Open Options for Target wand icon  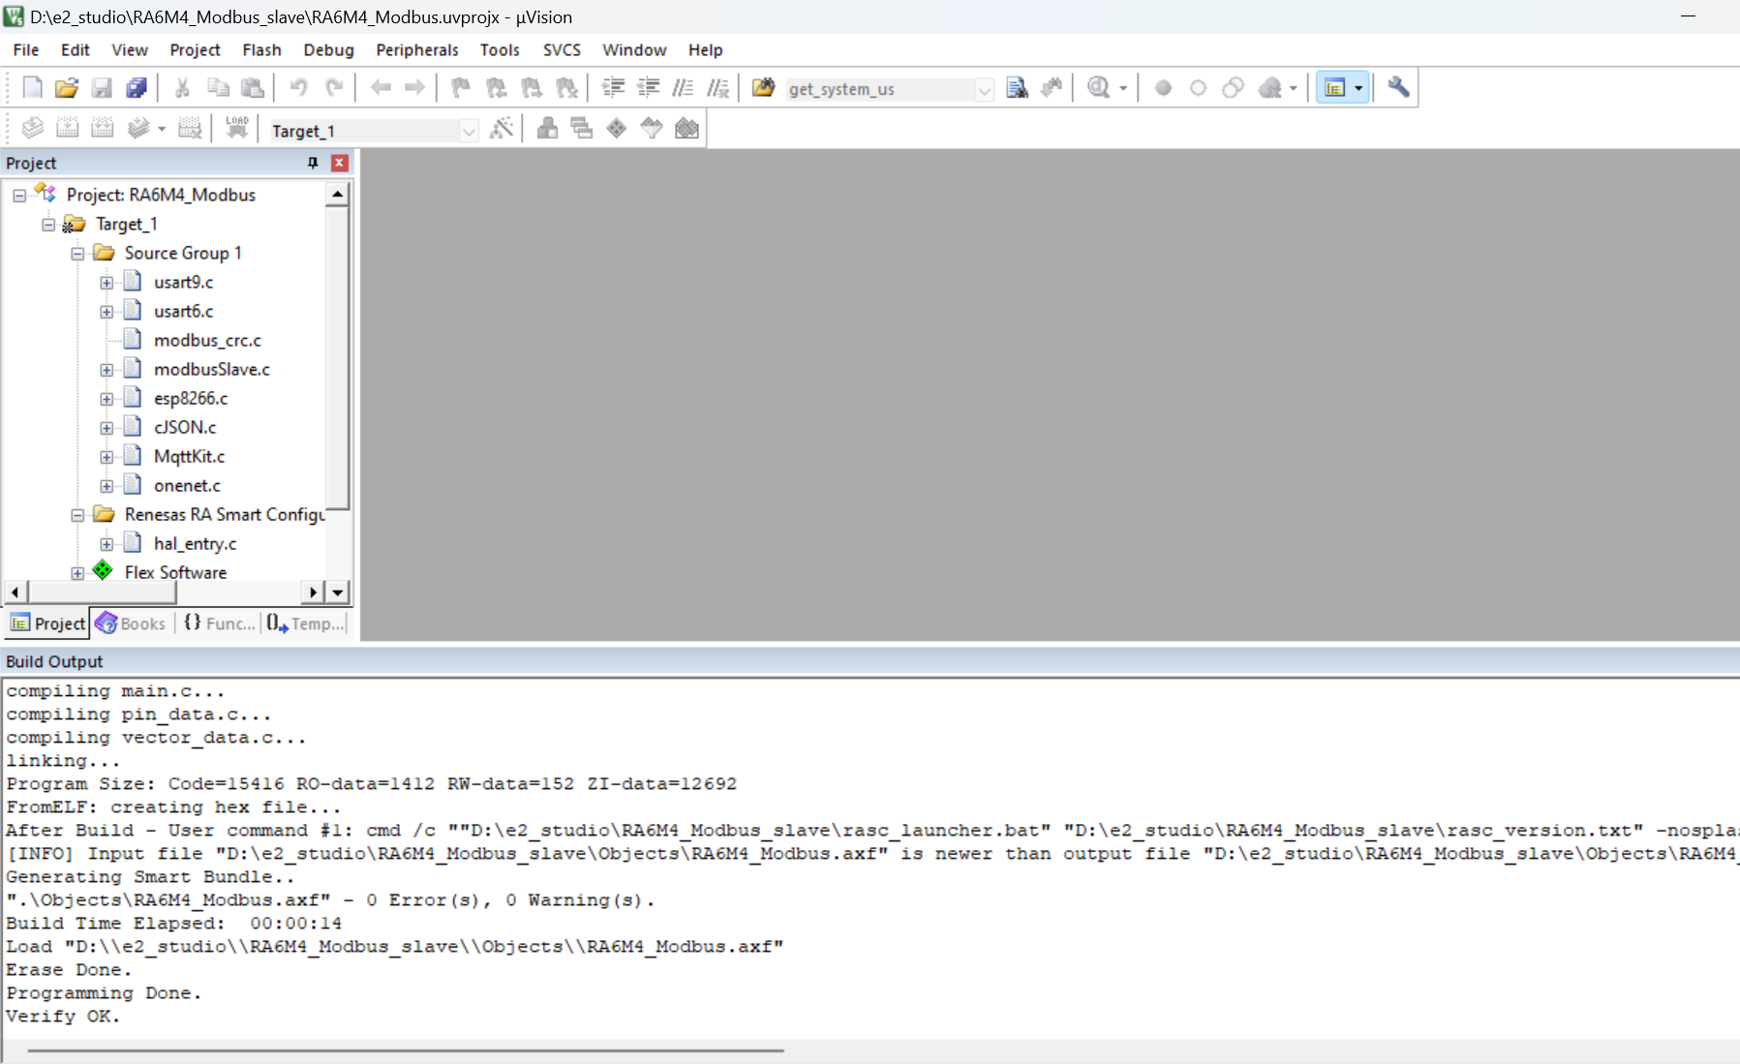point(502,128)
